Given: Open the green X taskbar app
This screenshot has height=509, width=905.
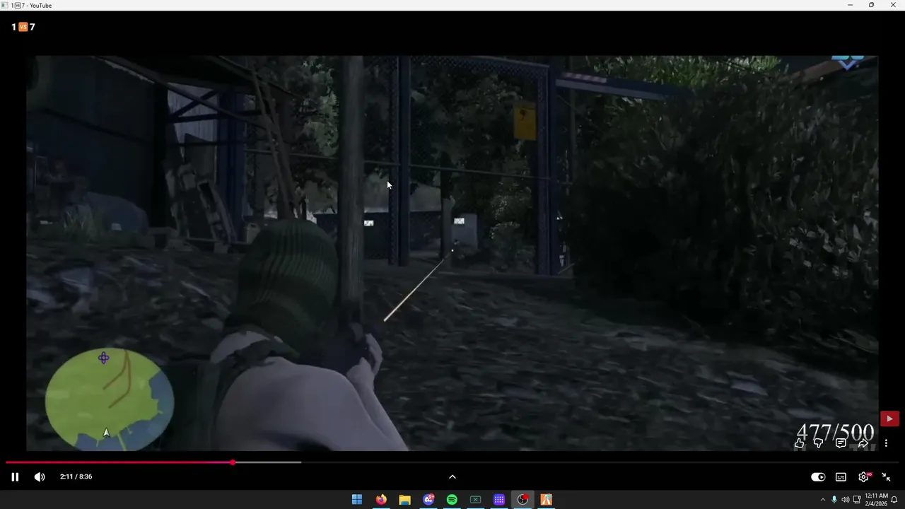Looking at the screenshot, I should tap(475, 500).
